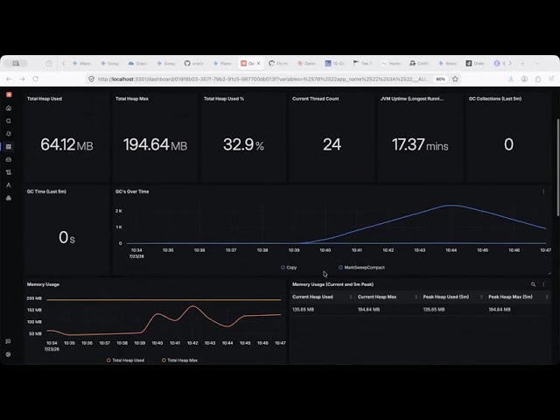Close the active Op browser tab

(x=259, y=63)
